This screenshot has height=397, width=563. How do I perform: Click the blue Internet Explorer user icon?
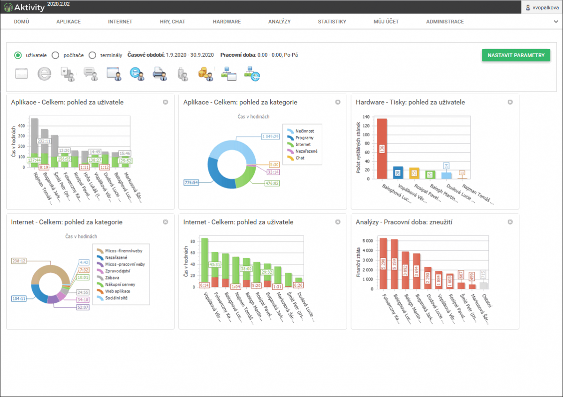137,74
